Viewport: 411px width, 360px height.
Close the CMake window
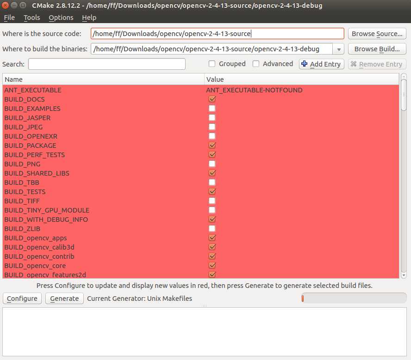point(5,5)
